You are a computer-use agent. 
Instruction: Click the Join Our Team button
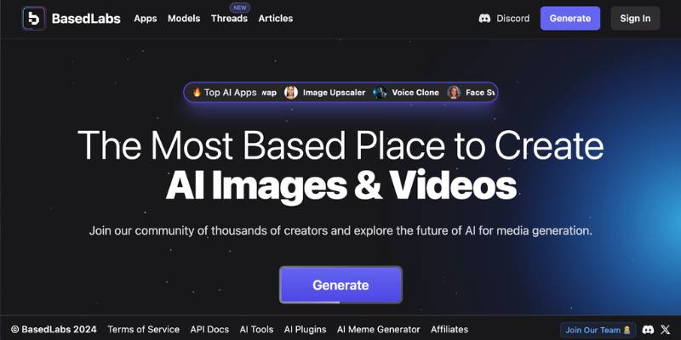click(x=598, y=330)
